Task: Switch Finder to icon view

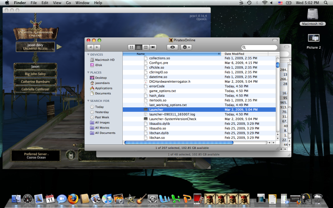Action: [x=132, y=47]
